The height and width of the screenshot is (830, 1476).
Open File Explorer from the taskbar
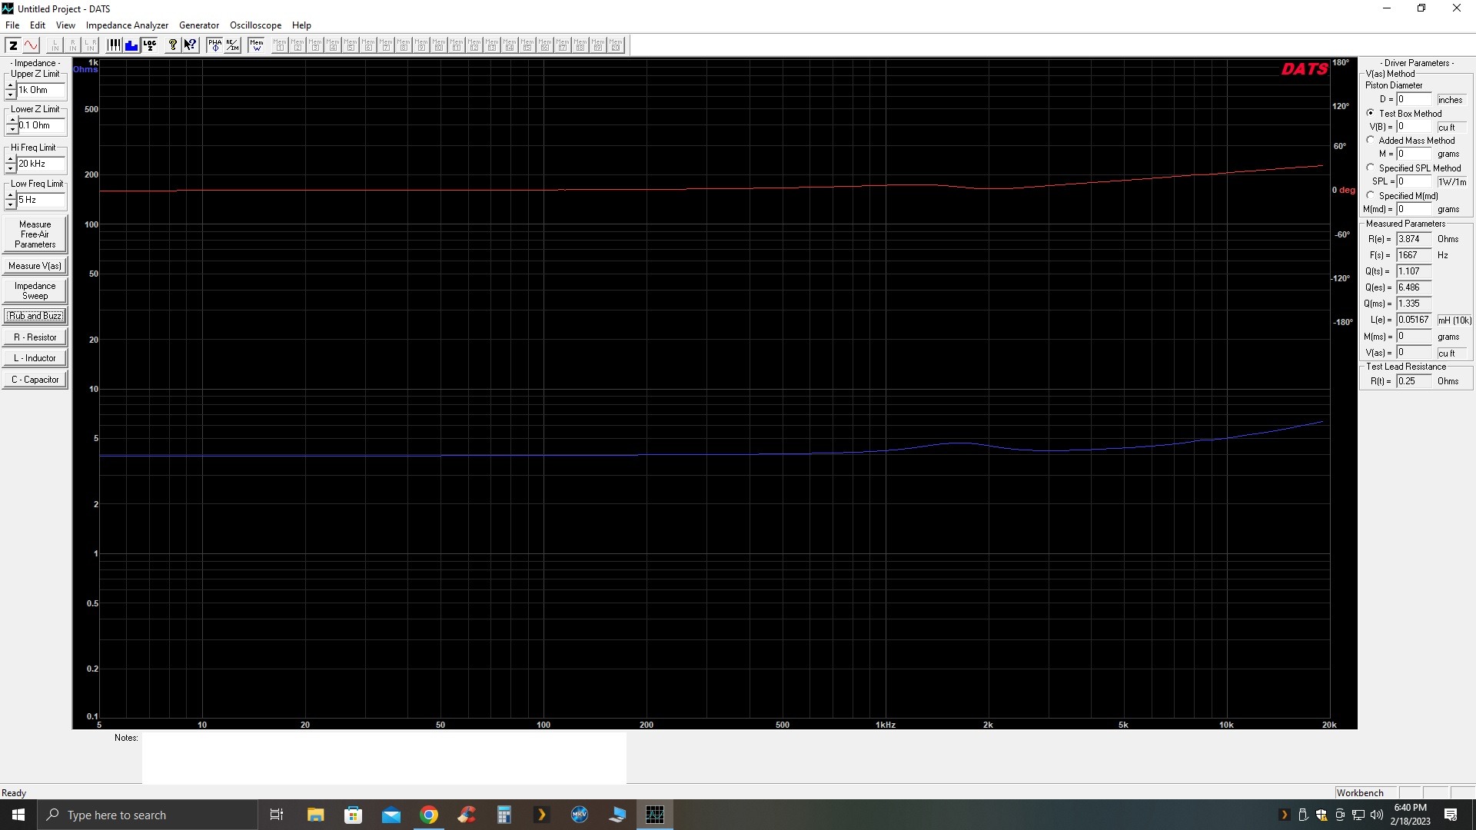[x=315, y=815]
